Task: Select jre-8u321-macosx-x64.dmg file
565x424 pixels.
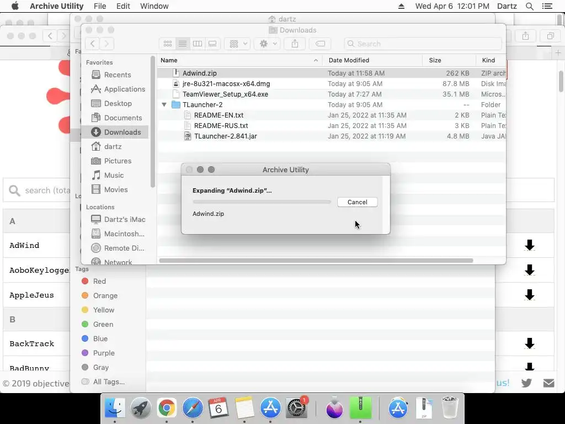Action: click(332, 84)
